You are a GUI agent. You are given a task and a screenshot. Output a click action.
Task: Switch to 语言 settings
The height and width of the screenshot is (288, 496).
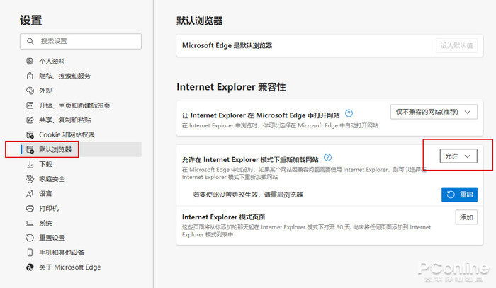coord(45,194)
